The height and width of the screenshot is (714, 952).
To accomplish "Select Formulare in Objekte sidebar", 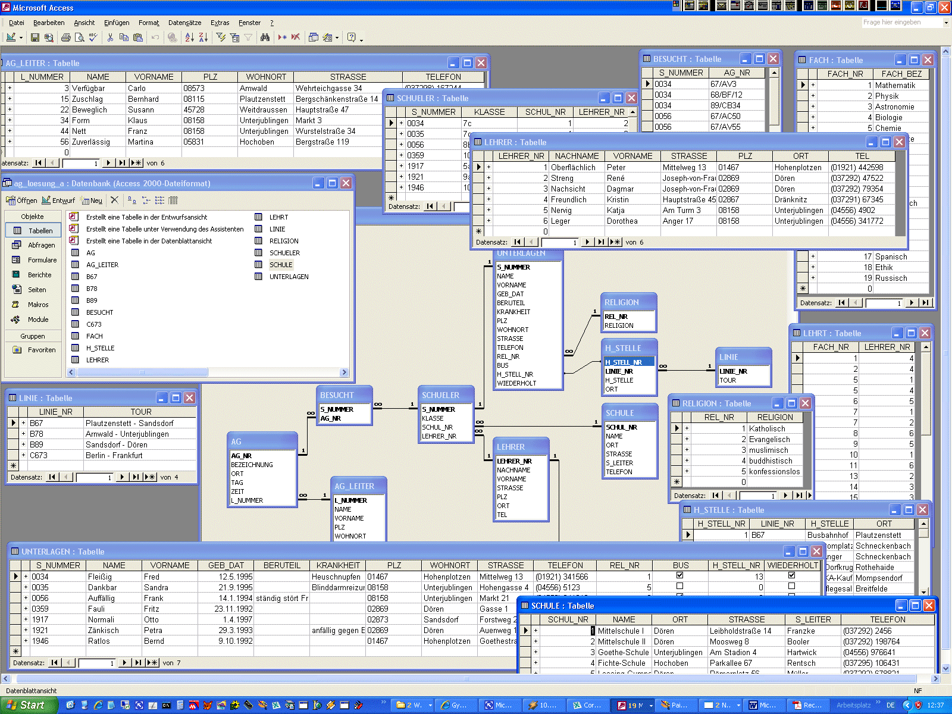I will coord(34,260).
